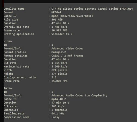The image size is (137, 122).
Task: Click the Overall bit rate 1 485 kb/s
Action: (x=59, y=27)
